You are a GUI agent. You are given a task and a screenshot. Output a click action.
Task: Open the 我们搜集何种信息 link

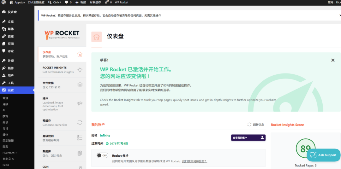[x=194, y=161]
